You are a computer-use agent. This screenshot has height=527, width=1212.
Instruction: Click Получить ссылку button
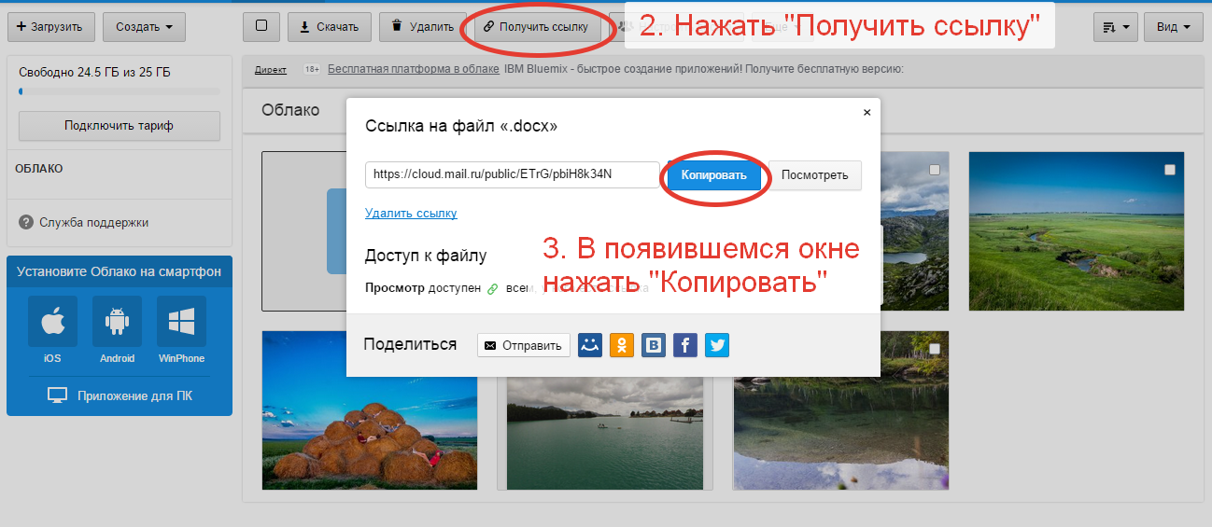pyautogui.click(x=537, y=27)
